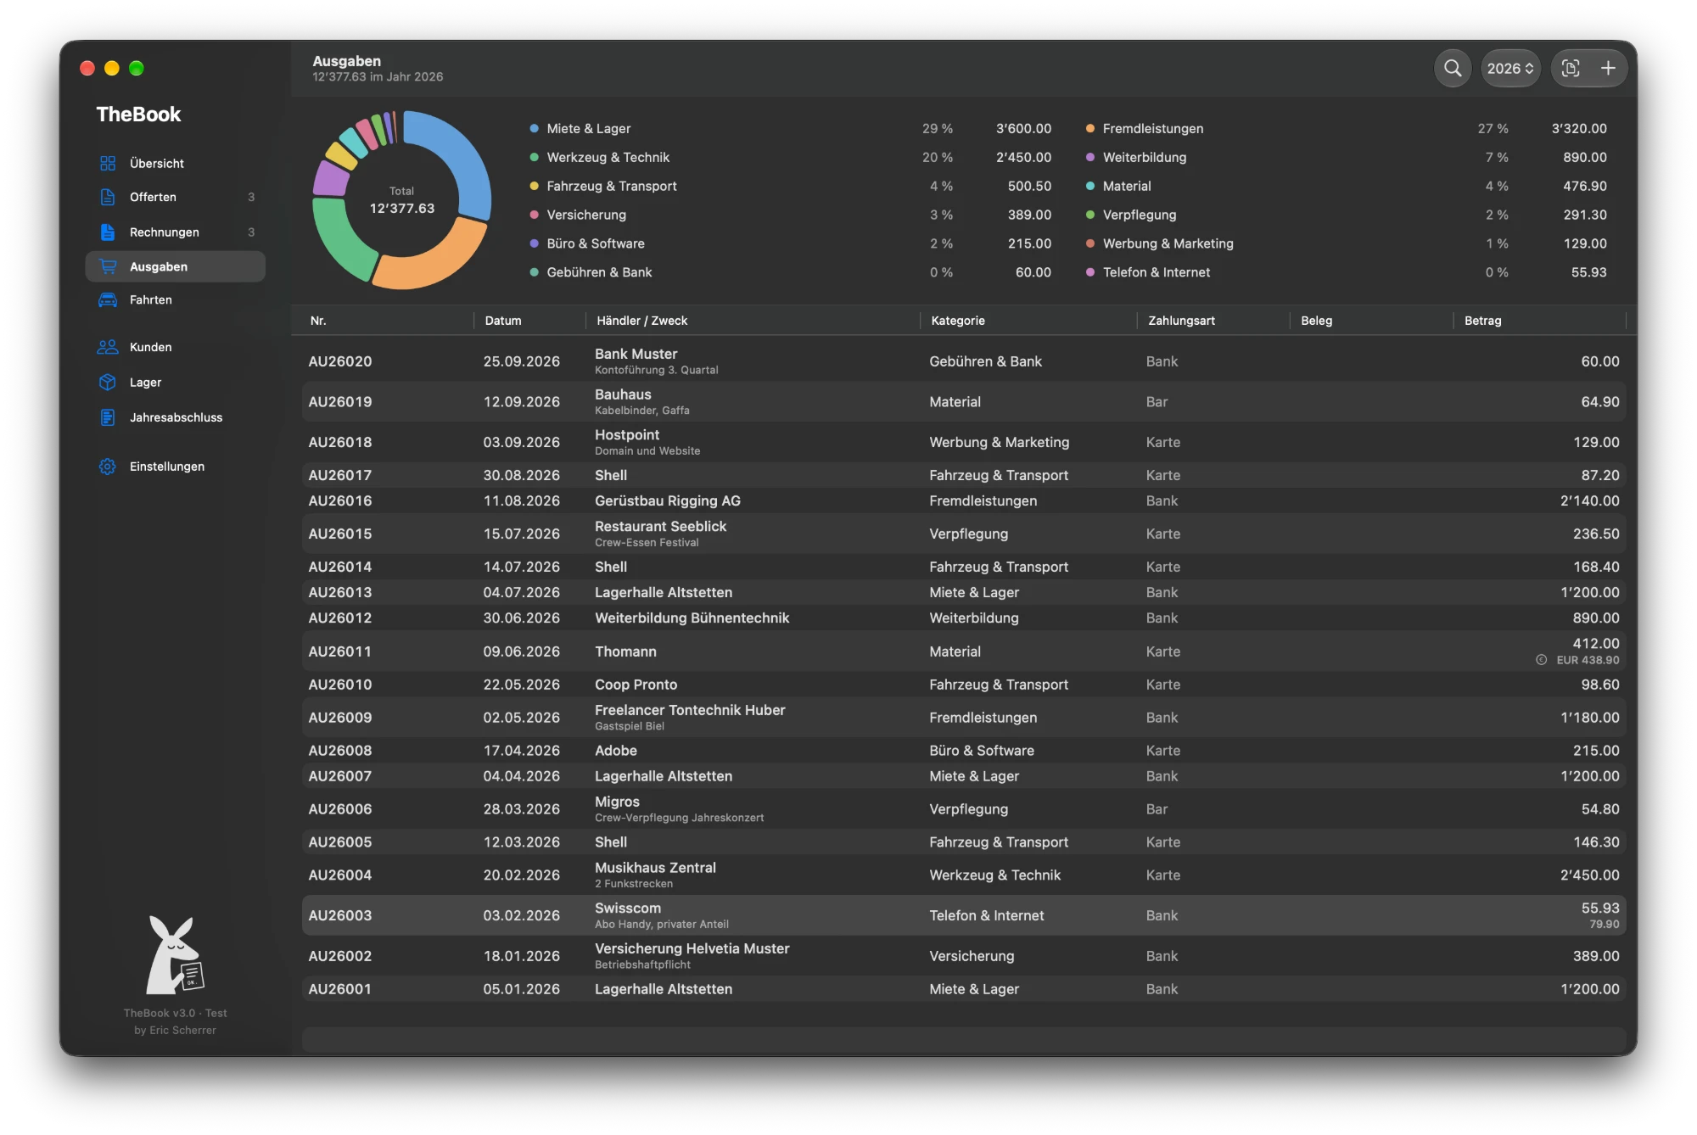The height and width of the screenshot is (1135, 1697).
Task: Select Weiterbildung Bühnentechnik entry
Action: click(x=964, y=618)
